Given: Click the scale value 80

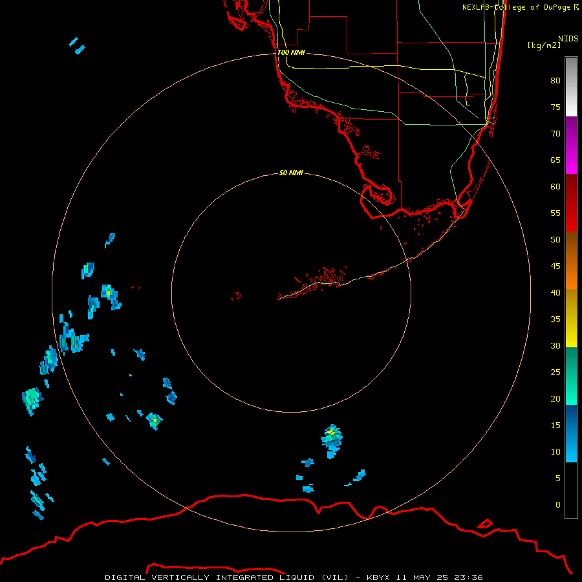Looking at the screenshot, I should click(555, 81).
